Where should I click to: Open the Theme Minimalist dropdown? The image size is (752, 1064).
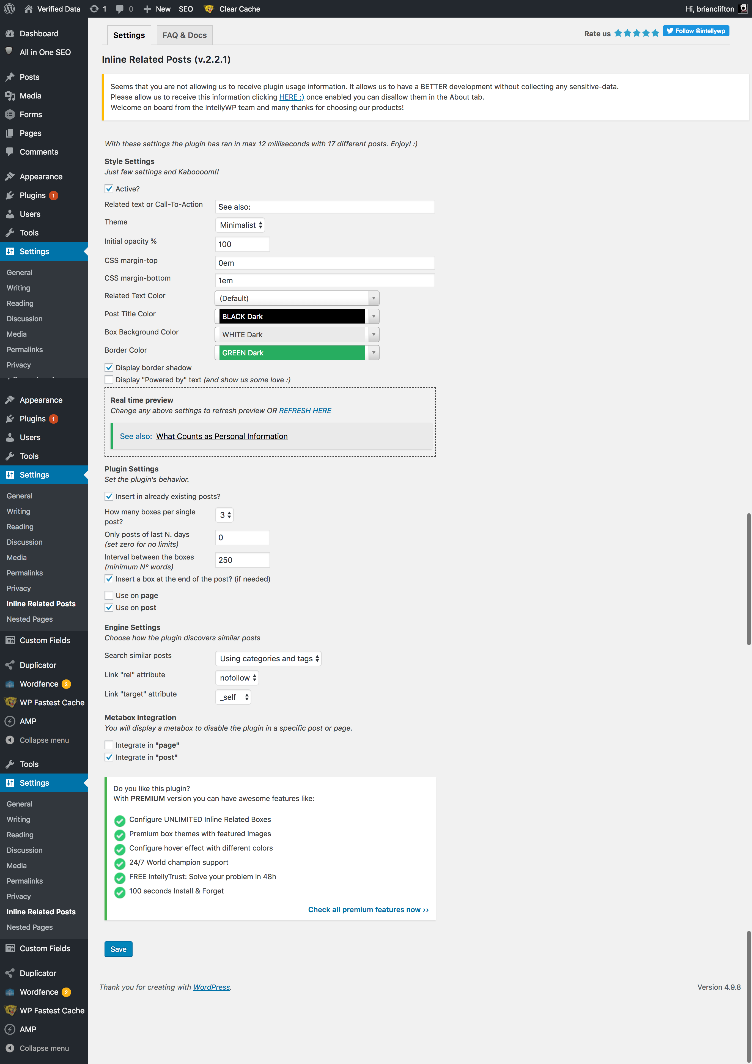[240, 225]
